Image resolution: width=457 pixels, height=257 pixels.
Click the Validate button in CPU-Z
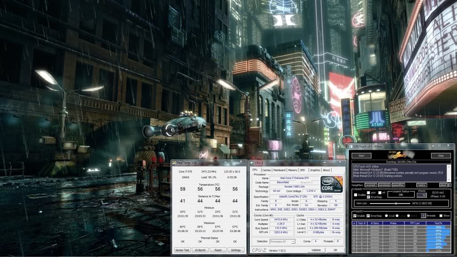(x=316, y=250)
